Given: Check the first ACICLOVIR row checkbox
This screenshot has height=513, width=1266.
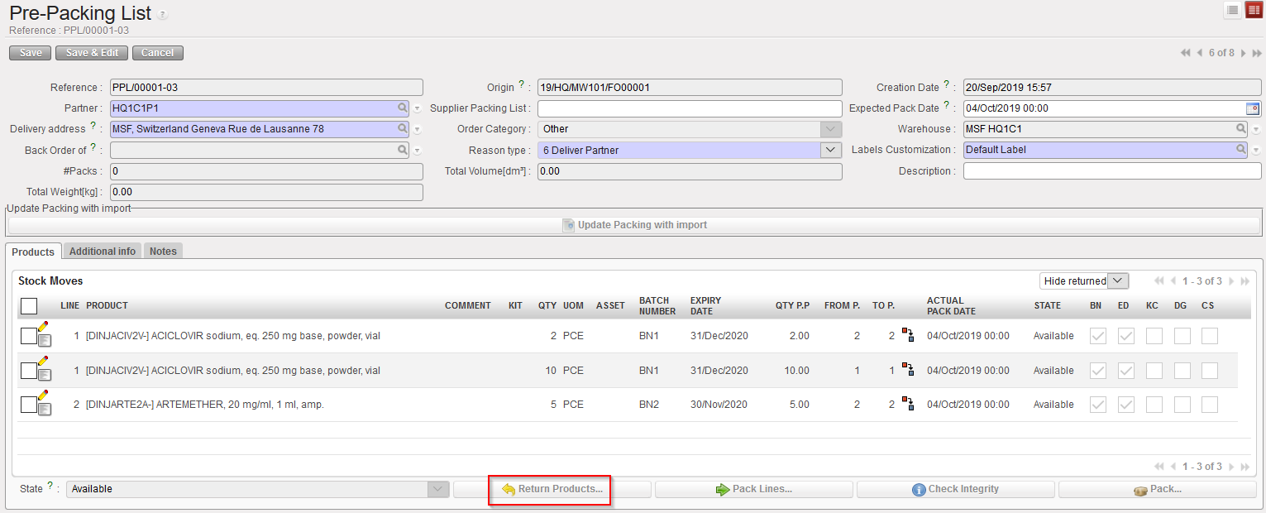Looking at the screenshot, I should [x=28, y=336].
